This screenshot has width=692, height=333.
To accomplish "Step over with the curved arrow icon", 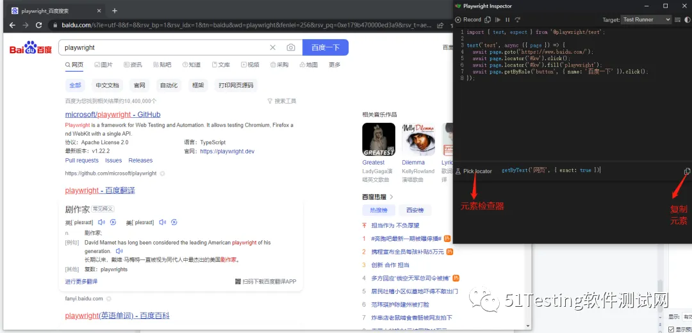I will (x=518, y=19).
